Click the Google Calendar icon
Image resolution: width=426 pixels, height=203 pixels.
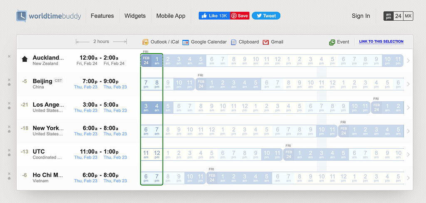pos(186,42)
